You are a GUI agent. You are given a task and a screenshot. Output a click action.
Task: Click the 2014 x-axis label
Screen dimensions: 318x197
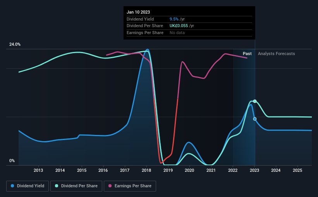point(60,170)
